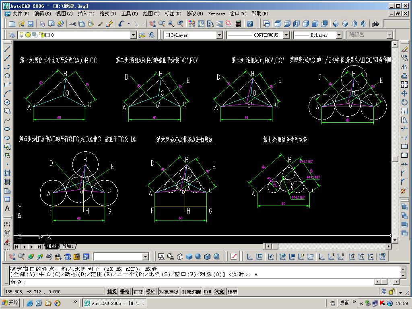Toggle 模型 model space button in status bar
Viewport: 412px width, 309px height.
(x=232, y=292)
